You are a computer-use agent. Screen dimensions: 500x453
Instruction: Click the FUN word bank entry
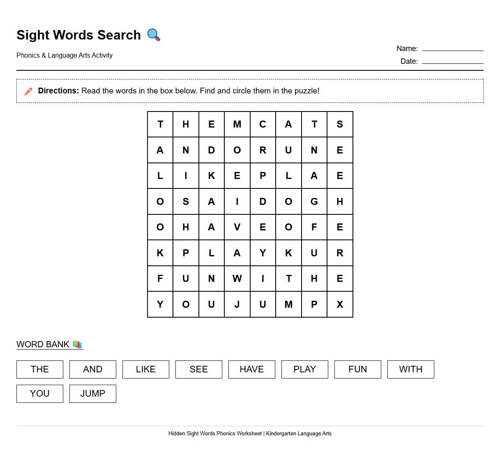[x=357, y=369]
